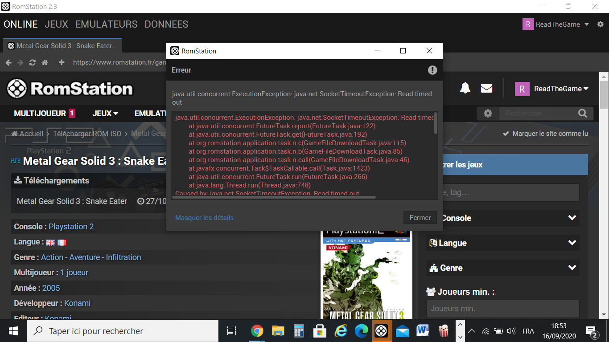Screen dimensions: 609x342
Task: Open Microsoft Edge from taskbar
Action: pos(361,331)
